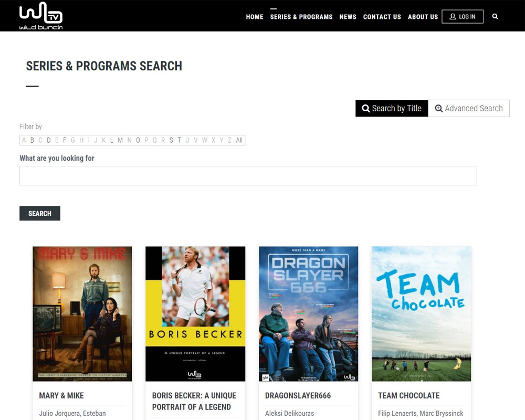This screenshot has height=420, width=525.
Task: Filter titles by letter C
Action: click(40, 140)
